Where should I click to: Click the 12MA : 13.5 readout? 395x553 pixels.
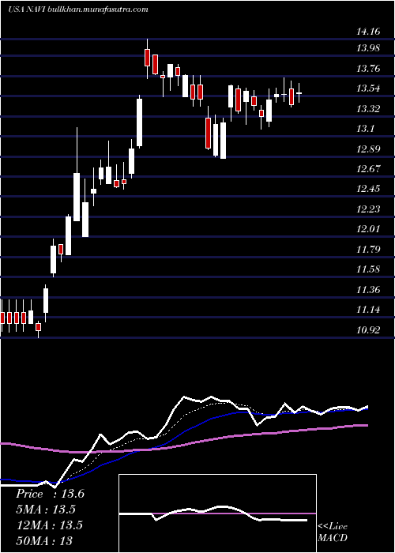click(49, 525)
